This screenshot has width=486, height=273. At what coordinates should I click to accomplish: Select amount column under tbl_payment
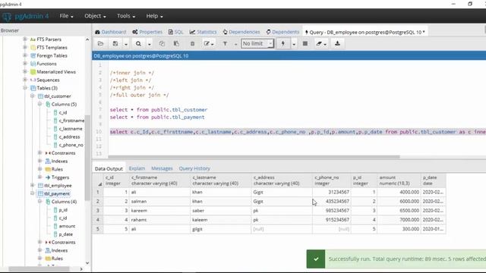pos(67,226)
